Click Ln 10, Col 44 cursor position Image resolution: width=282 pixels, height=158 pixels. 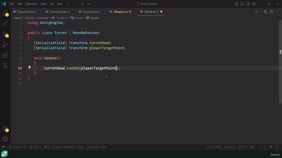tap(214, 147)
